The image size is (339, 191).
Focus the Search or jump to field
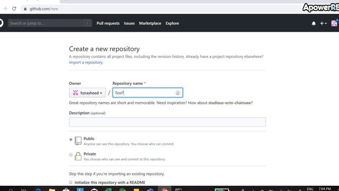50,23
